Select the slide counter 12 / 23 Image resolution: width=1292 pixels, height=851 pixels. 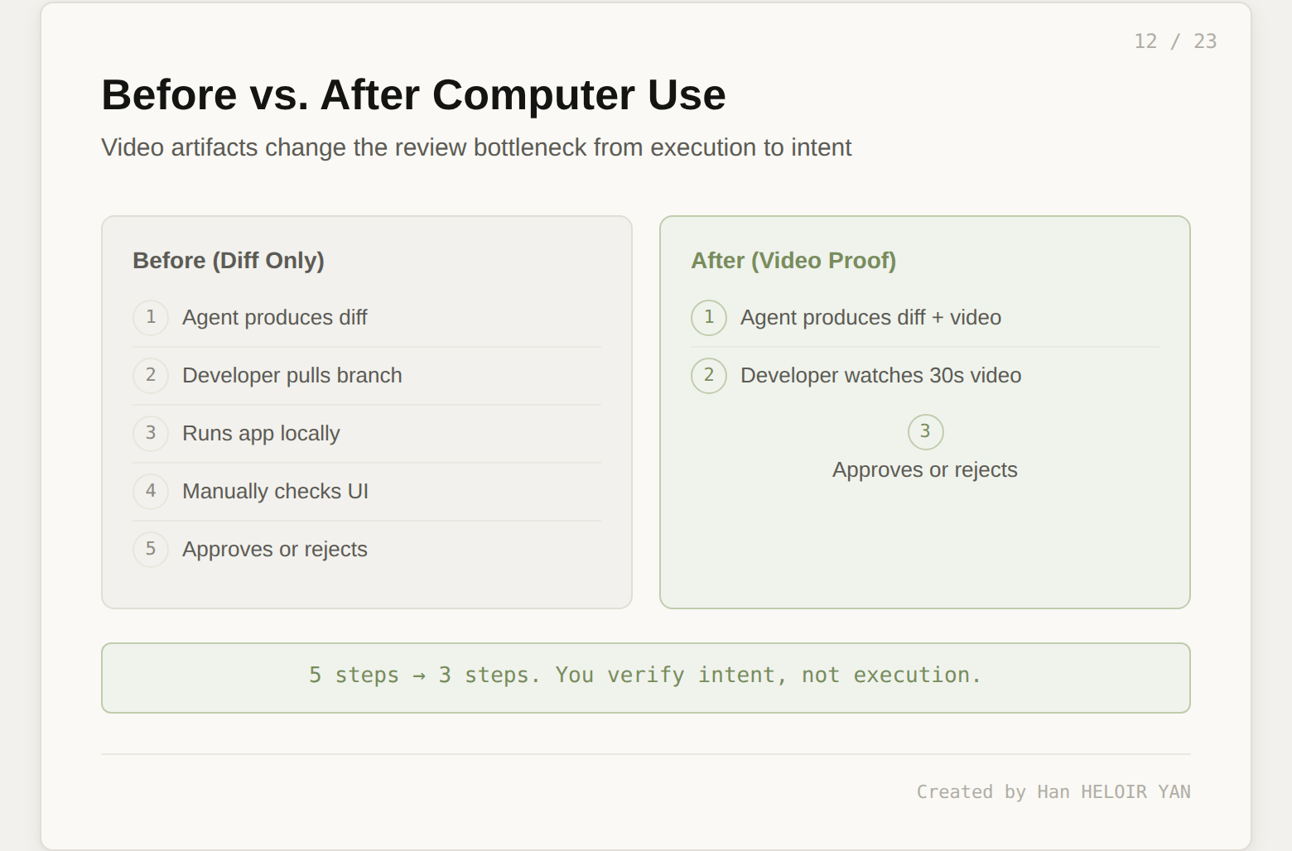pyautogui.click(x=1174, y=41)
